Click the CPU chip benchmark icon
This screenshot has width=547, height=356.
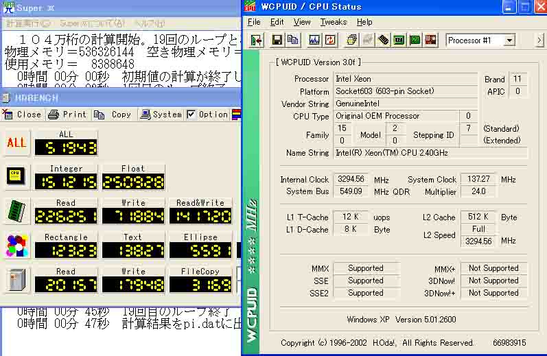[16, 176]
